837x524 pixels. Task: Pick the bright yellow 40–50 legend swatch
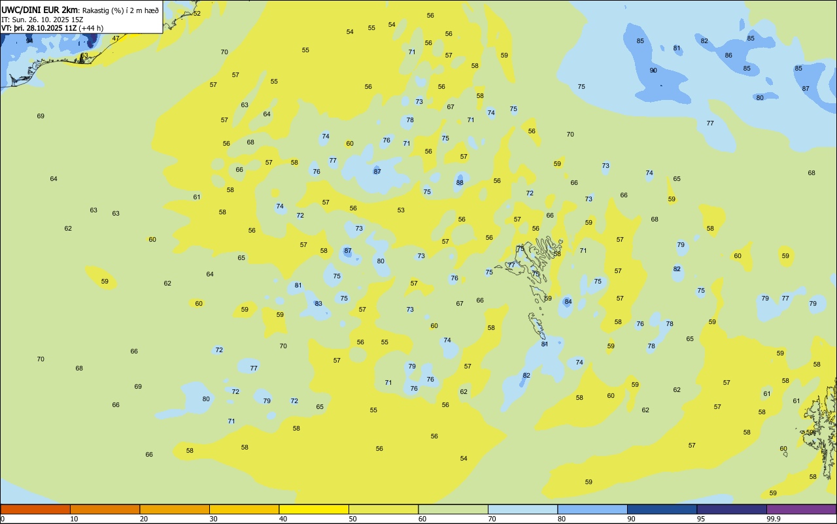pyautogui.click(x=314, y=509)
